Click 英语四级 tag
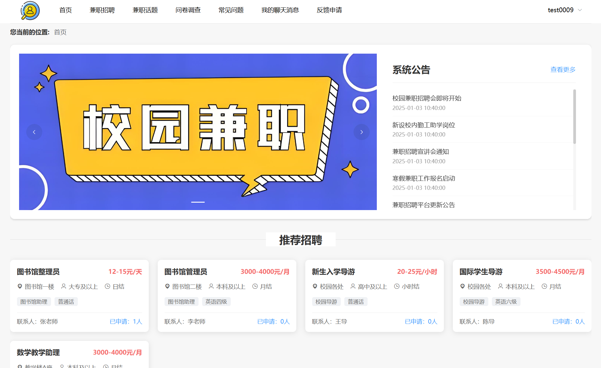Screen dimensions: 601x368 tap(216, 302)
